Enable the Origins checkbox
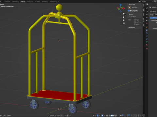 pyautogui.click(x=134, y=20)
